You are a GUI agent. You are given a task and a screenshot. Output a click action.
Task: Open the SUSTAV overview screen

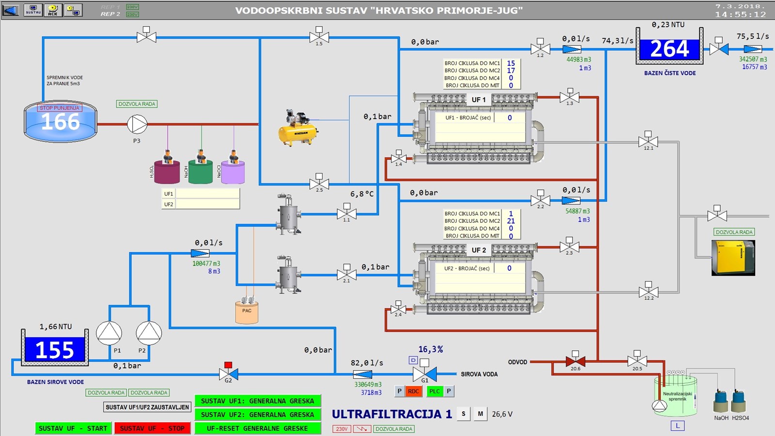pyautogui.click(x=33, y=10)
